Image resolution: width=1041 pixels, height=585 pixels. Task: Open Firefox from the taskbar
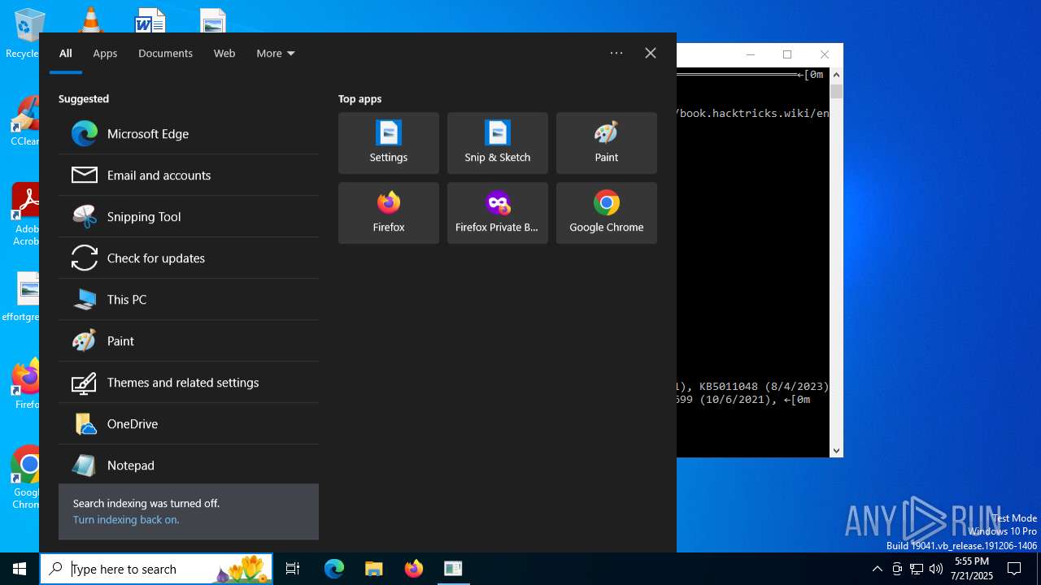[x=414, y=569]
